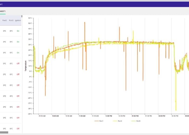The width and height of the screenshot is (189, 135).
Task: Click the Ignition column header
Action: pyautogui.click(x=18, y=20)
